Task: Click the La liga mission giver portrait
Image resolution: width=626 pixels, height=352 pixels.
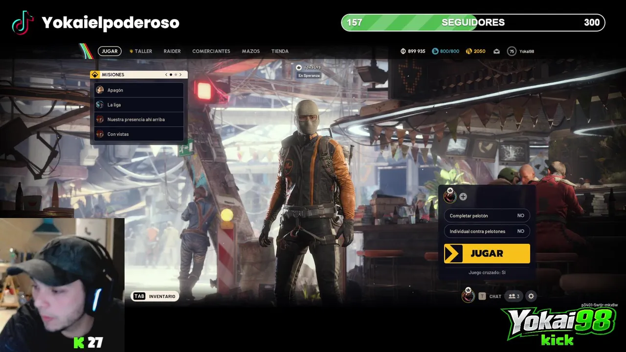Action: pos(100,105)
